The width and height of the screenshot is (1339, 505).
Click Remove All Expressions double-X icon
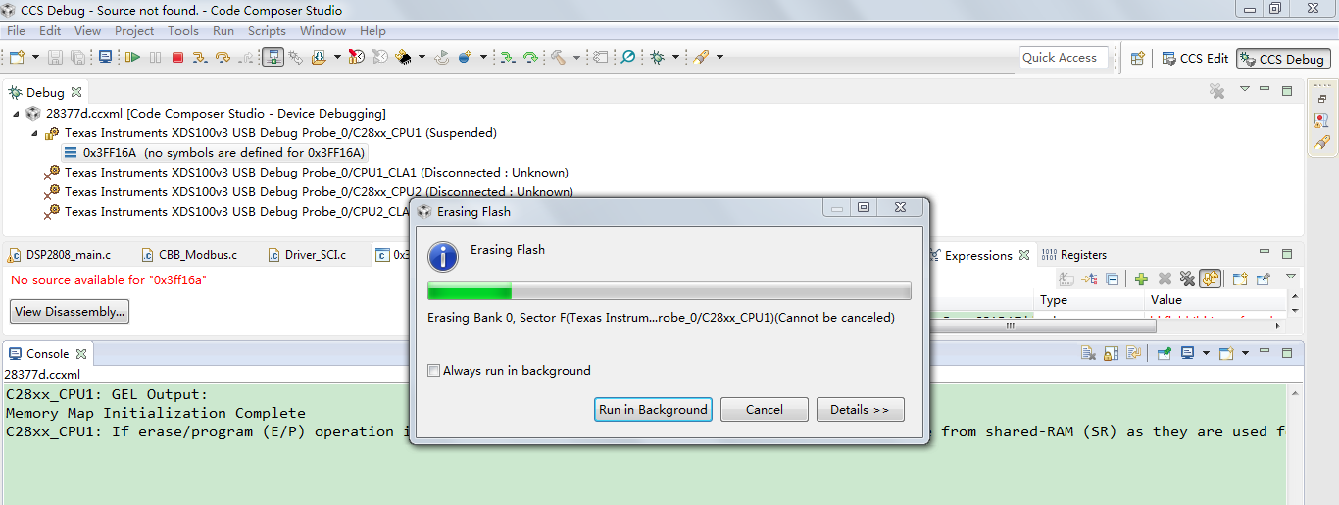(1187, 279)
